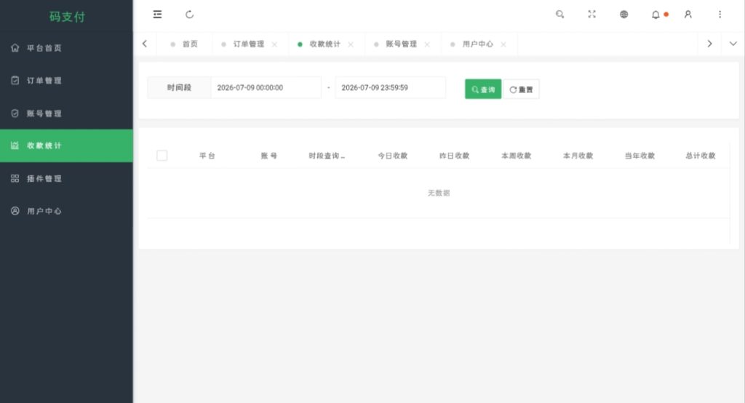Click the start time field 2026-07-09 00:00:00

click(266, 87)
